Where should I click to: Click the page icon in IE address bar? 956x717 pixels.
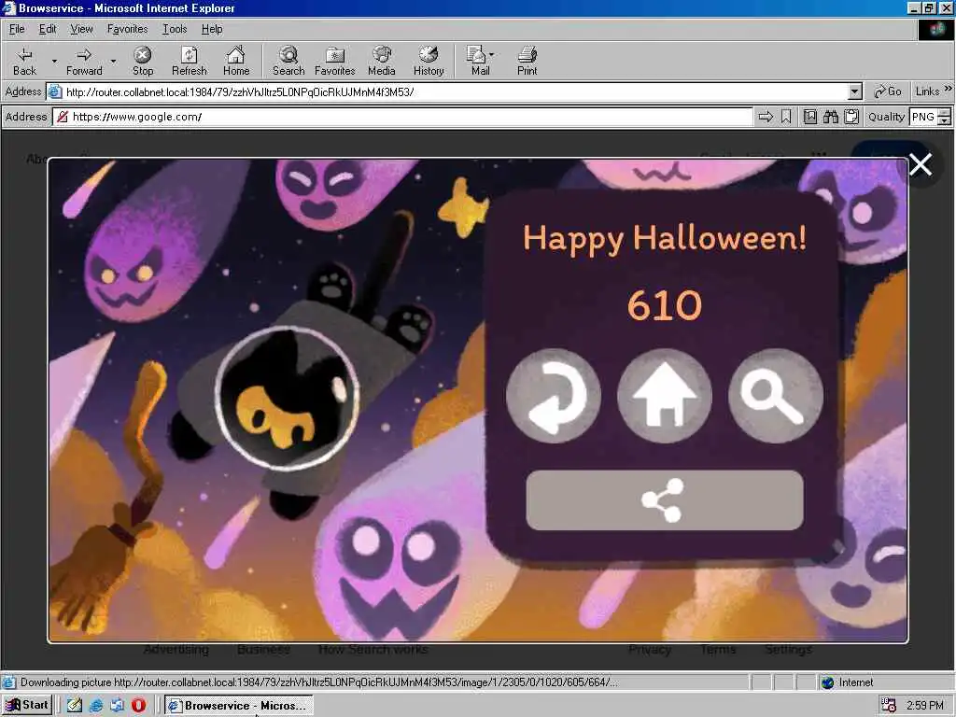(55, 92)
